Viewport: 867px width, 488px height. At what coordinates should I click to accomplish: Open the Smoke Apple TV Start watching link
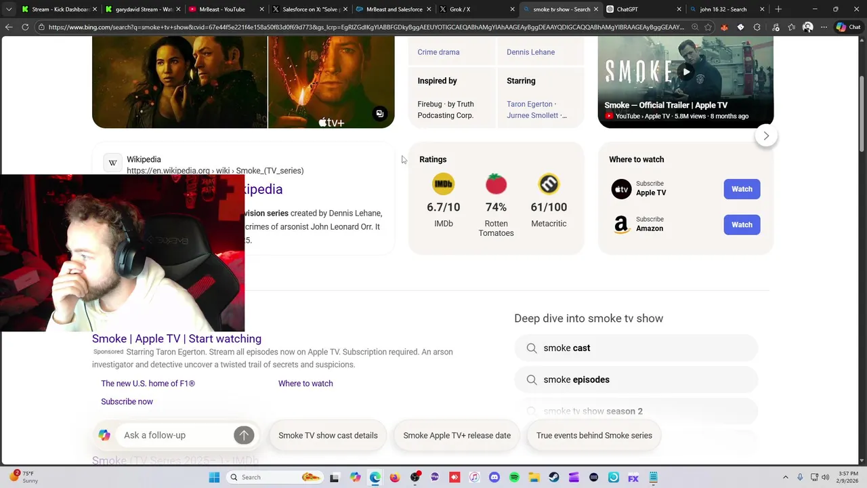[177, 339]
